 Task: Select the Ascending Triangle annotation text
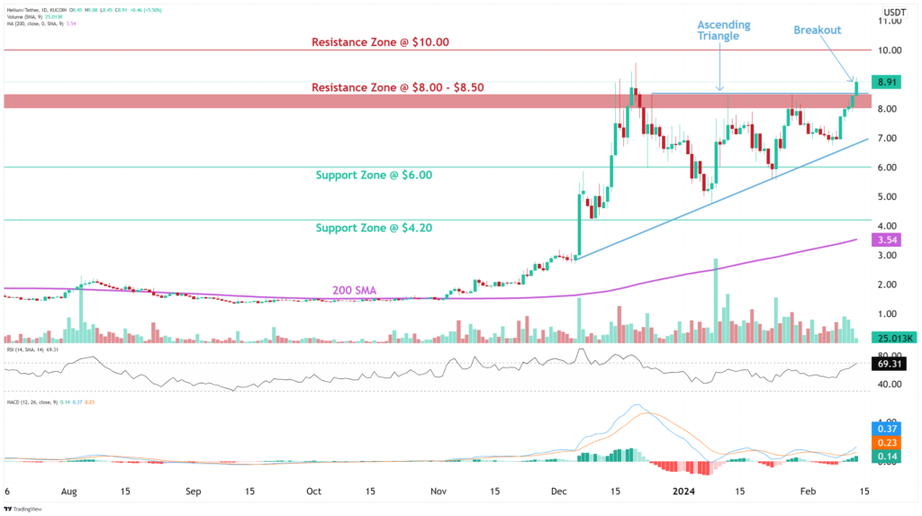(723, 32)
